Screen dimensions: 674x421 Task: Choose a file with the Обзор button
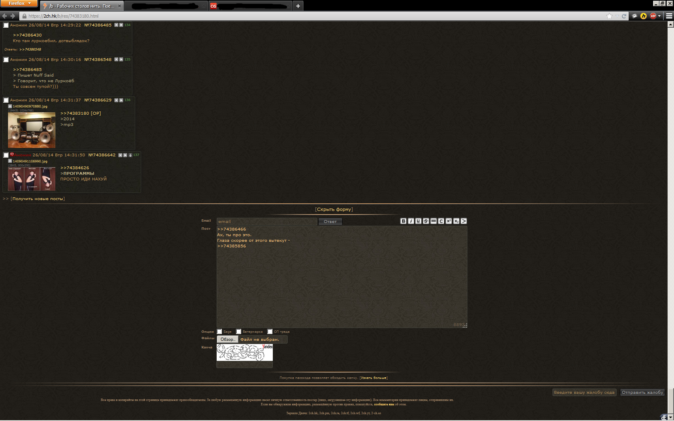point(227,339)
